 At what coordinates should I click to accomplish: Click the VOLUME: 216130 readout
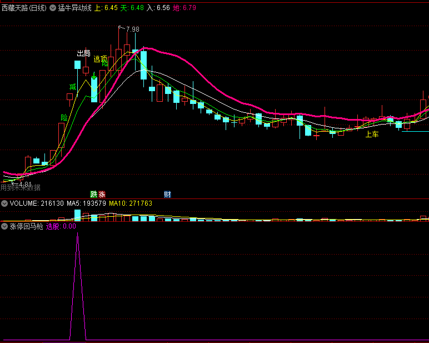tap(37, 203)
